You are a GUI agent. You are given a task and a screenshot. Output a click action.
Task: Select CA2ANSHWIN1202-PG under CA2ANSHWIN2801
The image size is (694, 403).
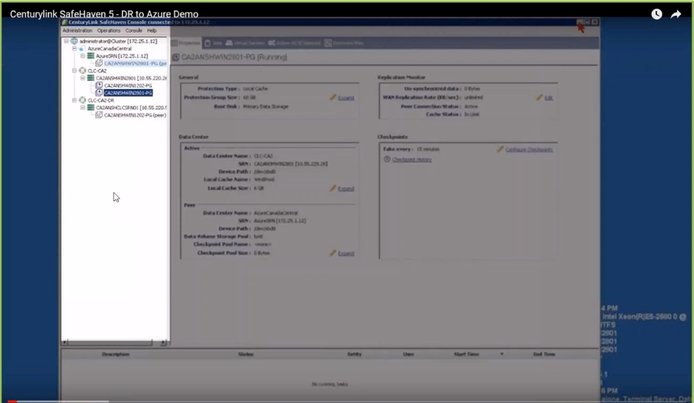[128, 86]
